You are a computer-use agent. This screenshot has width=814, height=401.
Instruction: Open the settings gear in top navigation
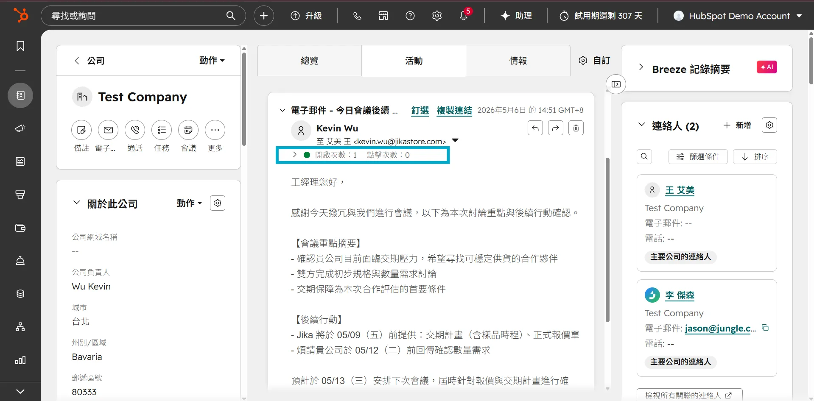(437, 16)
